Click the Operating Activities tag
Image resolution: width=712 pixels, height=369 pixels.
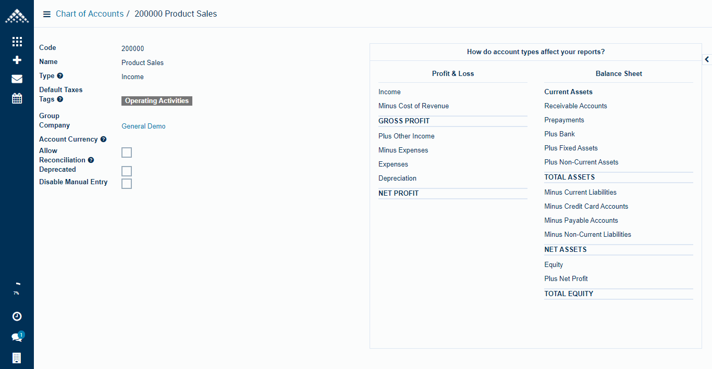[x=157, y=101]
